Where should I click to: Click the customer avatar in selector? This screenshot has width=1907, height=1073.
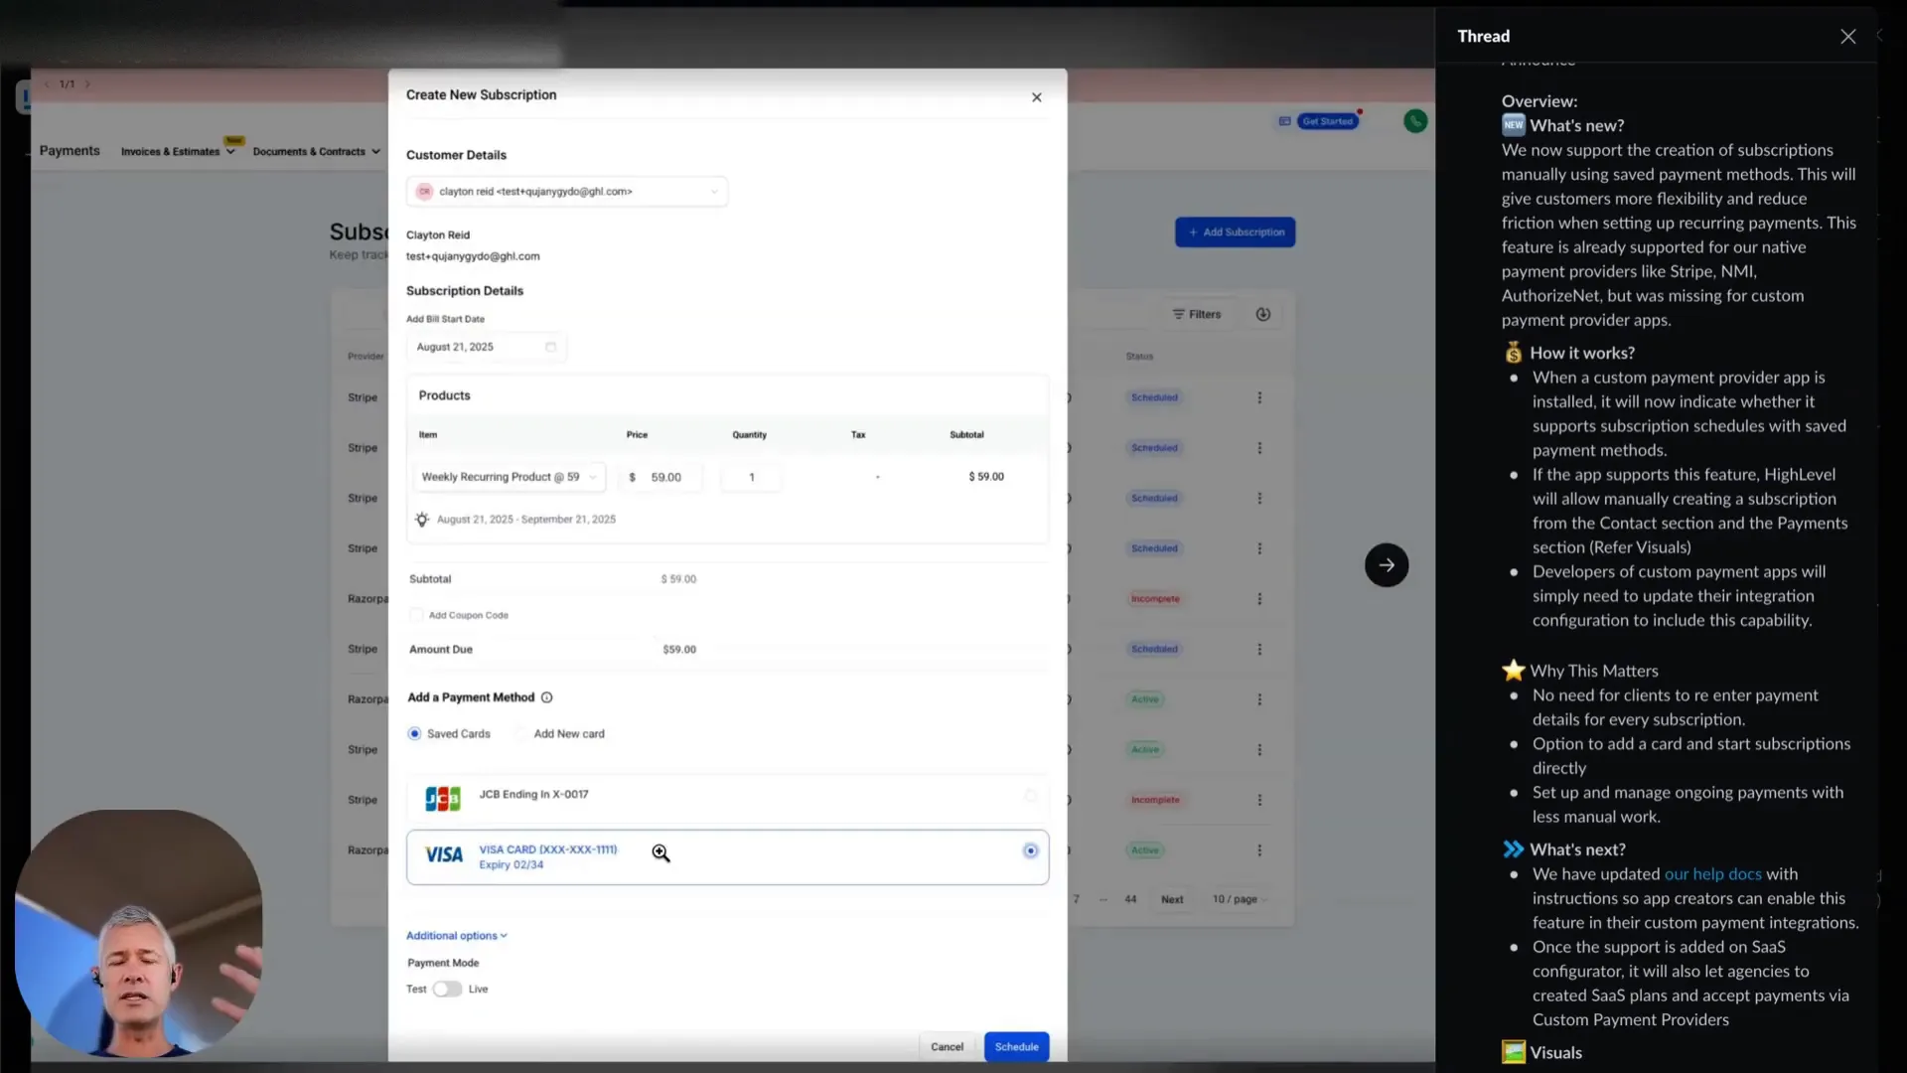[x=424, y=192]
